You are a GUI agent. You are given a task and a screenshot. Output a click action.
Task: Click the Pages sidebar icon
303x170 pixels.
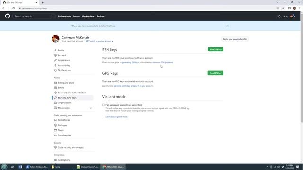[55, 130]
